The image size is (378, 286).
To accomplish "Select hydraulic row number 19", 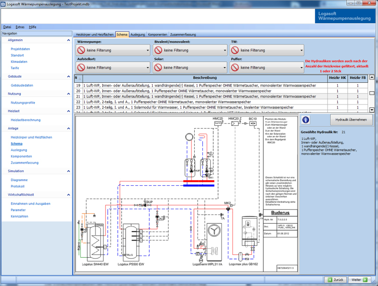I will pyautogui.click(x=221, y=86).
